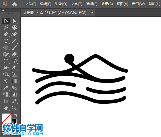
Task: Open the 对象(O) menu
Action: tap(61, 4)
